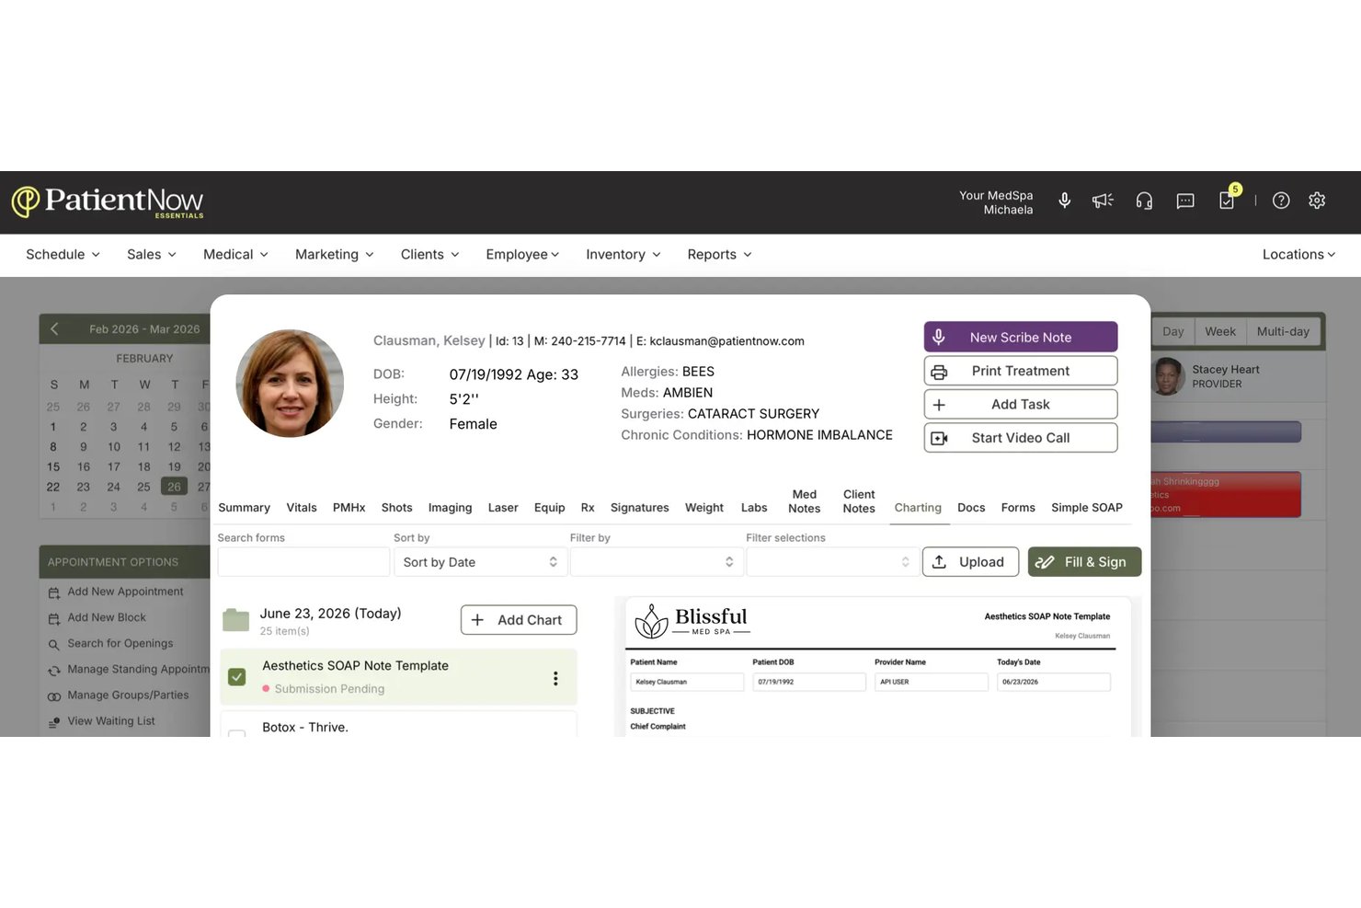Open the Imaging tab
The image size is (1361, 908).
(x=450, y=508)
